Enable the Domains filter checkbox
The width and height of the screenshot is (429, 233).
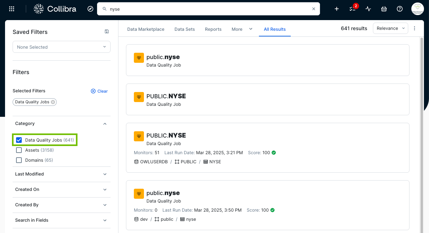pyautogui.click(x=19, y=160)
